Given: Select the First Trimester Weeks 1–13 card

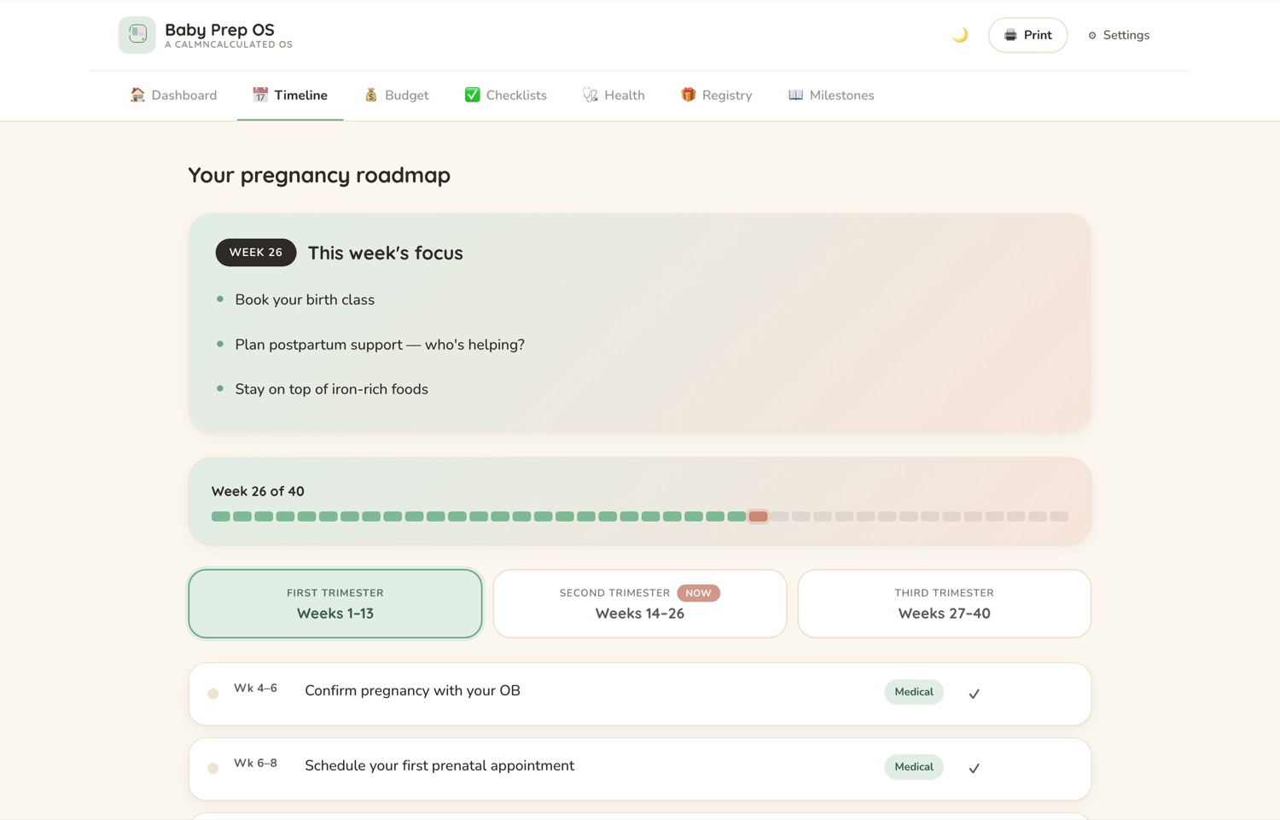Looking at the screenshot, I should coord(335,603).
